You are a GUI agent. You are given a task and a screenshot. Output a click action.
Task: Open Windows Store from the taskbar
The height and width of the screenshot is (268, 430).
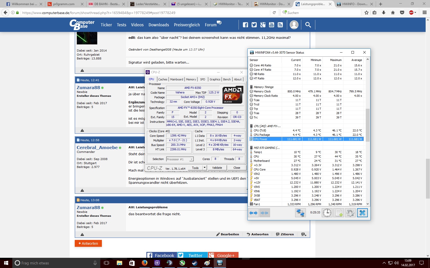point(132,263)
